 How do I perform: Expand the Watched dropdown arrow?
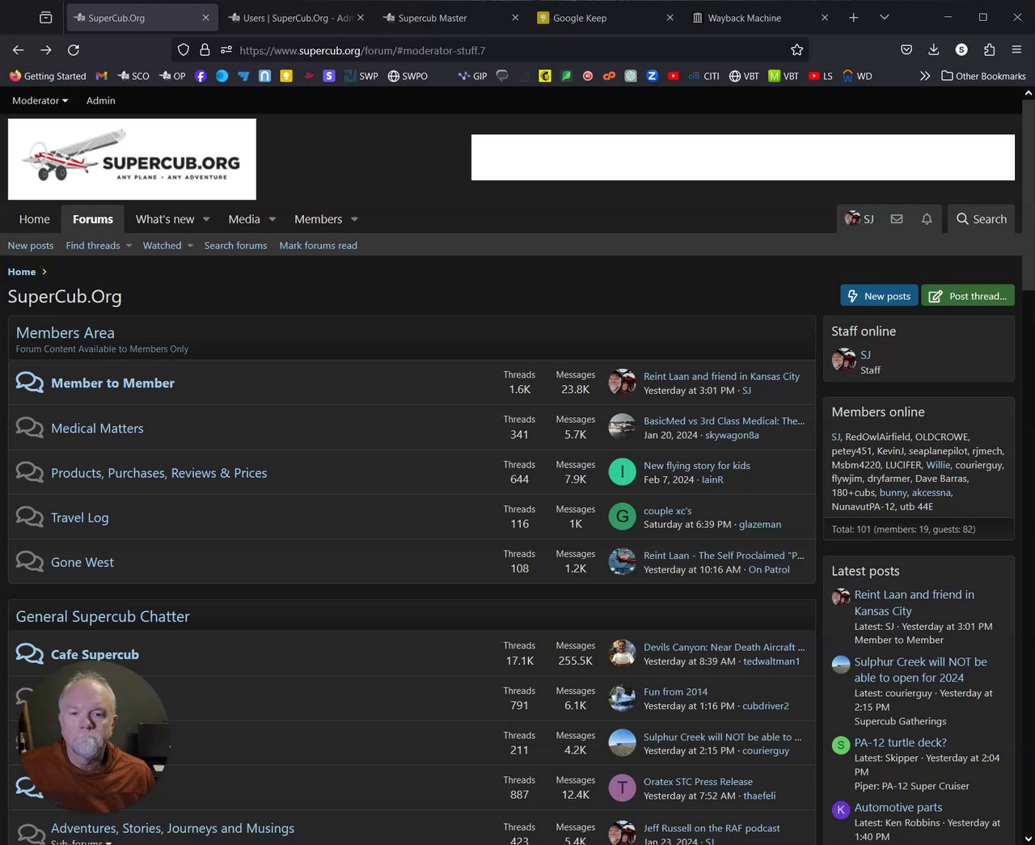click(x=190, y=246)
